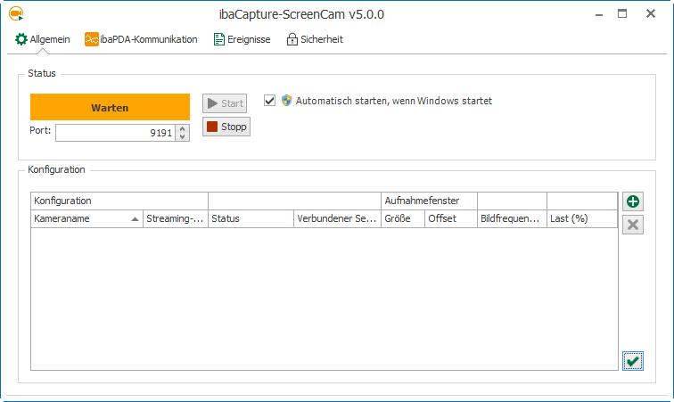The image size is (674, 402).
Task: Click the Port number input field
Action: (x=115, y=133)
